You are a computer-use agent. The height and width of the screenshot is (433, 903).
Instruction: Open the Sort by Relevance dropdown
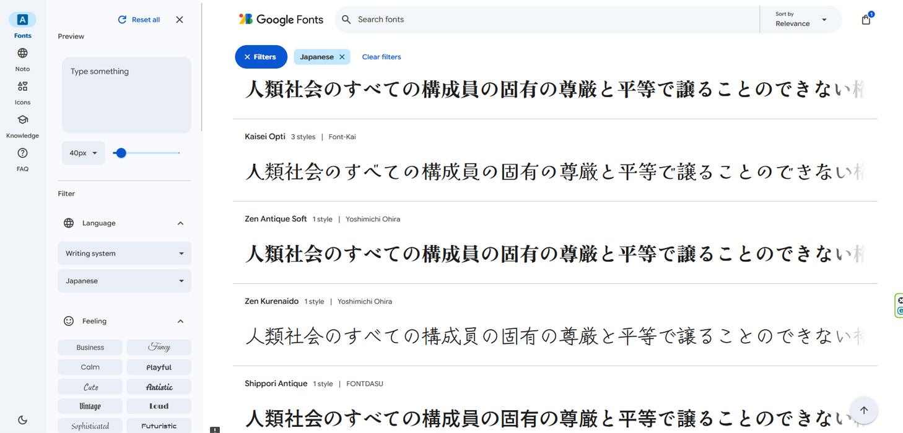(x=801, y=19)
